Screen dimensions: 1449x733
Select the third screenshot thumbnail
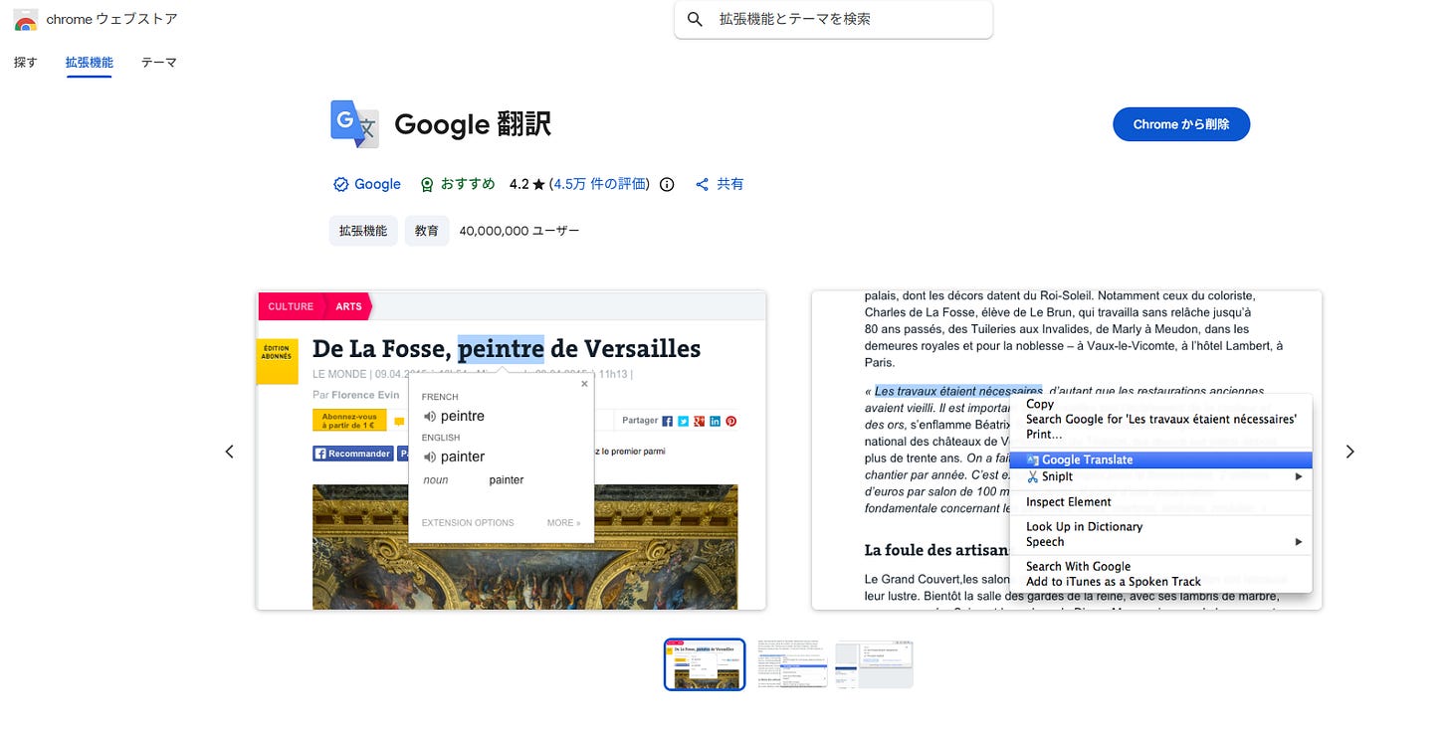(874, 664)
